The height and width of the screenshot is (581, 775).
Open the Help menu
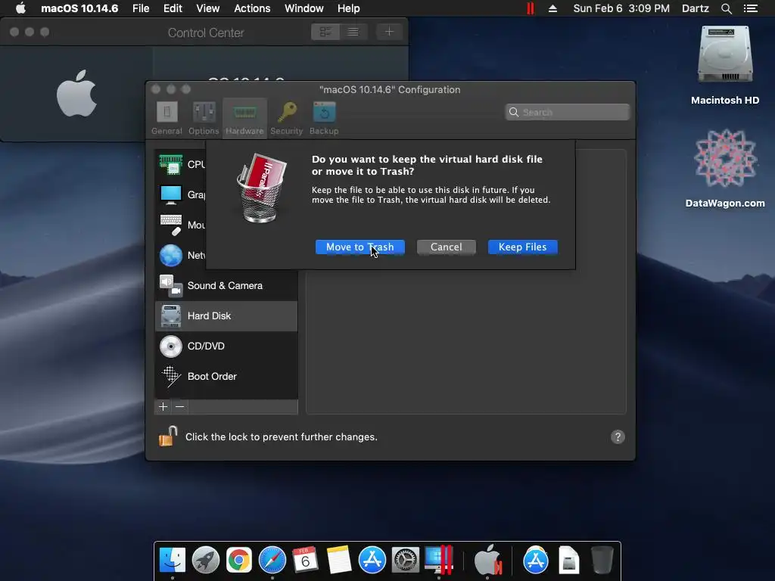pos(348,8)
